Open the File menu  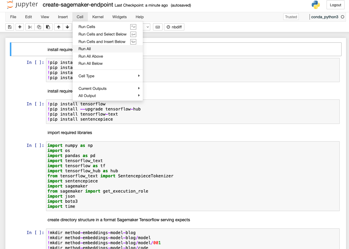13,17
